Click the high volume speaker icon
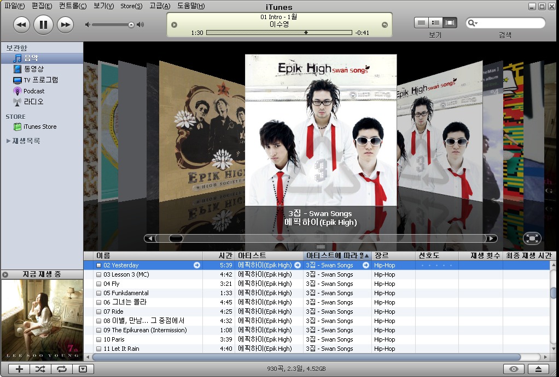 (141, 25)
